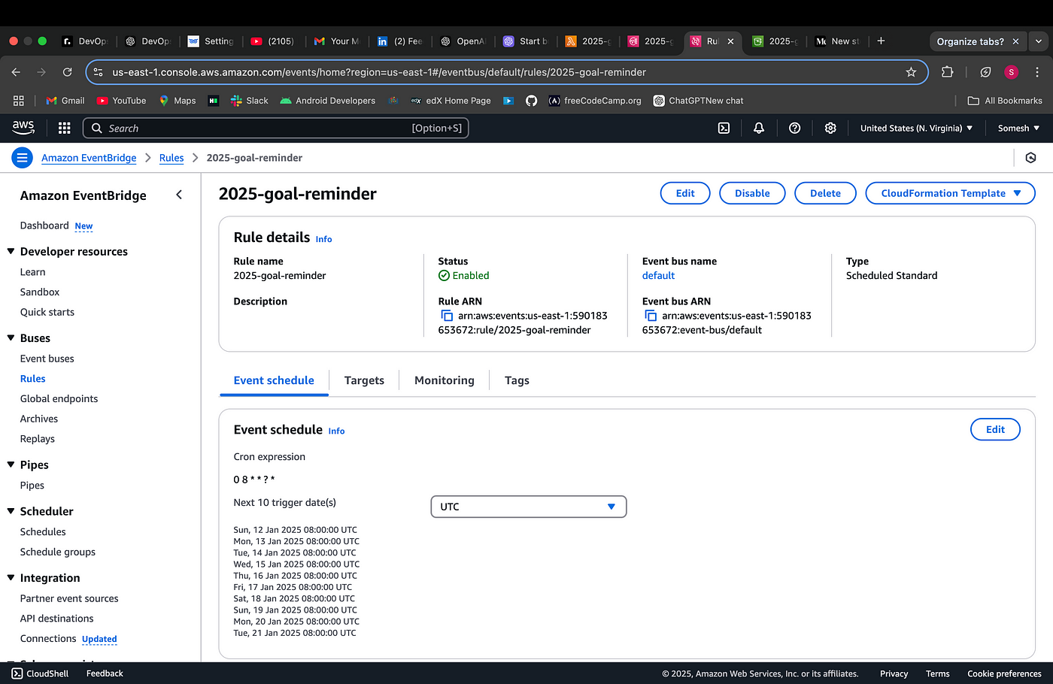This screenshot has height=684, width=1053.
Task: Open the Chrome profile avatar S
Action: click(x=1012, y=72)
